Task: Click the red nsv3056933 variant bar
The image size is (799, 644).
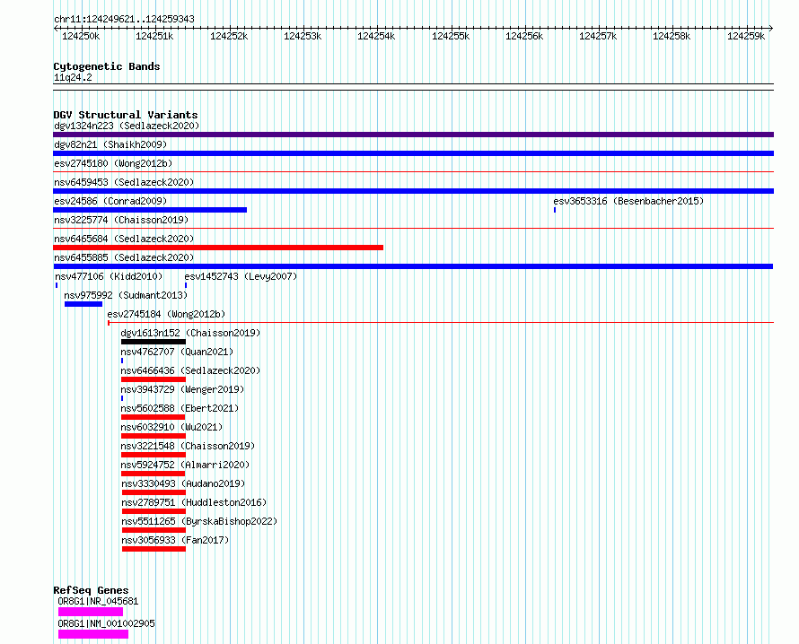Action: (154, 549)
